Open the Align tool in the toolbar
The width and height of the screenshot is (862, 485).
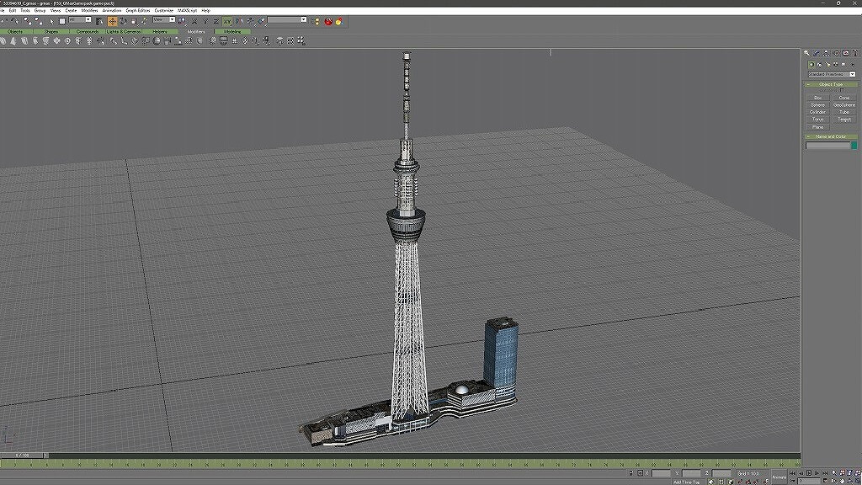coord(261,21)
